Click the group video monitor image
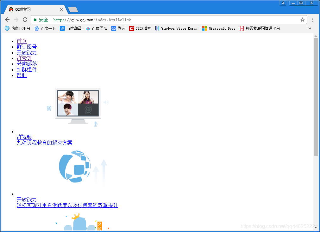320x232 pixels. tap(78, 104)
